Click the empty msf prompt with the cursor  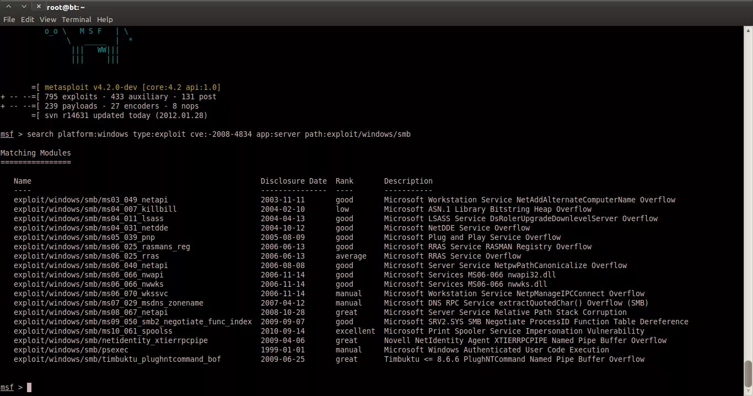coord(15,387)
